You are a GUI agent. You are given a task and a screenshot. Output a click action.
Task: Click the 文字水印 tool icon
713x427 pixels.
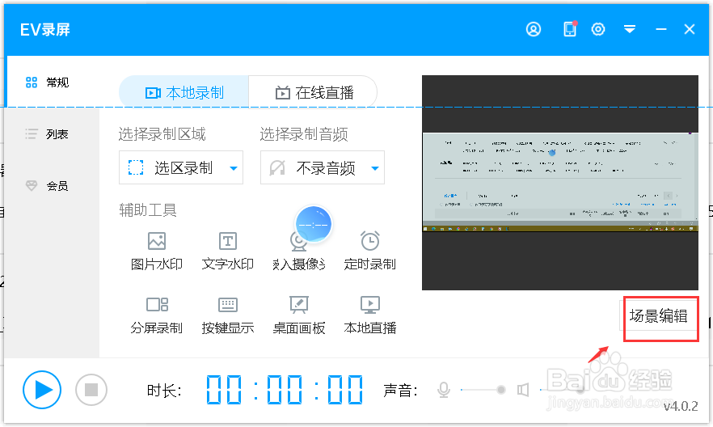pyautogui.click(x=228, y=241)
